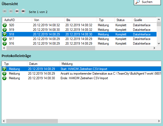Go to the first page of results
The image size is (163, 126).
pos(5,11)
